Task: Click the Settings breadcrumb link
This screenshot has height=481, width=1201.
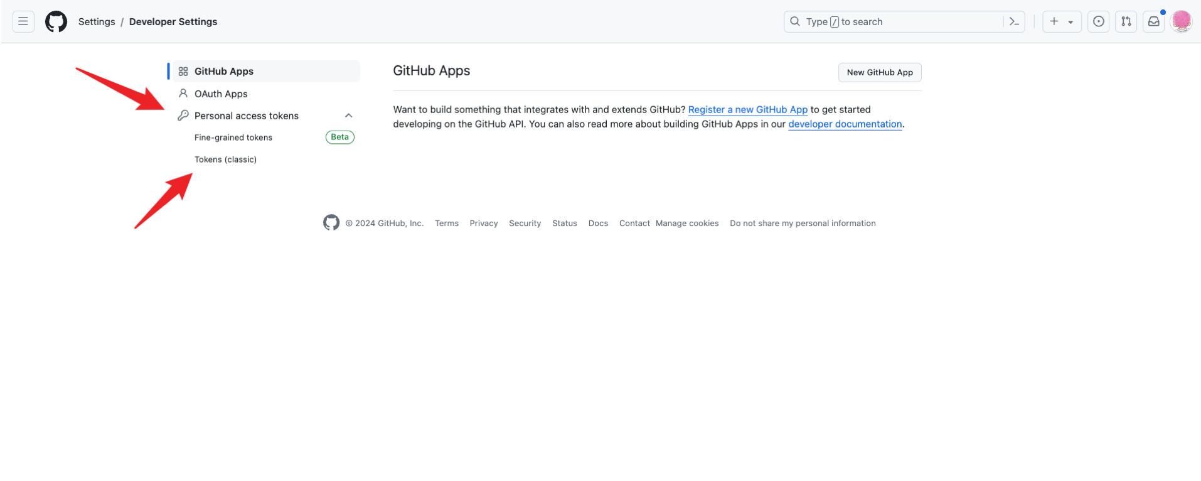Action: click(97, 21)
